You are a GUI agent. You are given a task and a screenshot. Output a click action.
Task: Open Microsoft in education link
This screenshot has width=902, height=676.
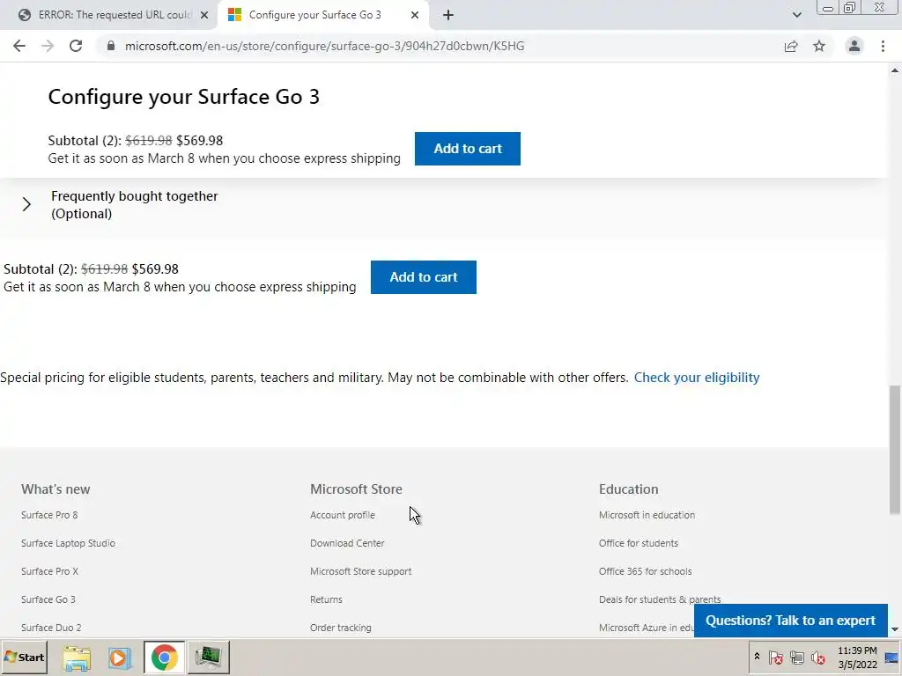click(x=647, y=515)
